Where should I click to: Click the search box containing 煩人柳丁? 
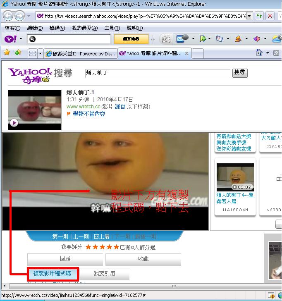click(158, 74)
